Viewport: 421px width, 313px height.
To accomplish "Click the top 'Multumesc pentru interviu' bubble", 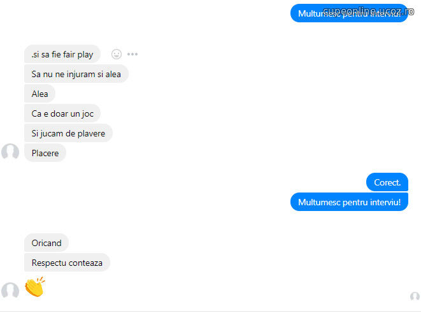I will pos(349,13).
